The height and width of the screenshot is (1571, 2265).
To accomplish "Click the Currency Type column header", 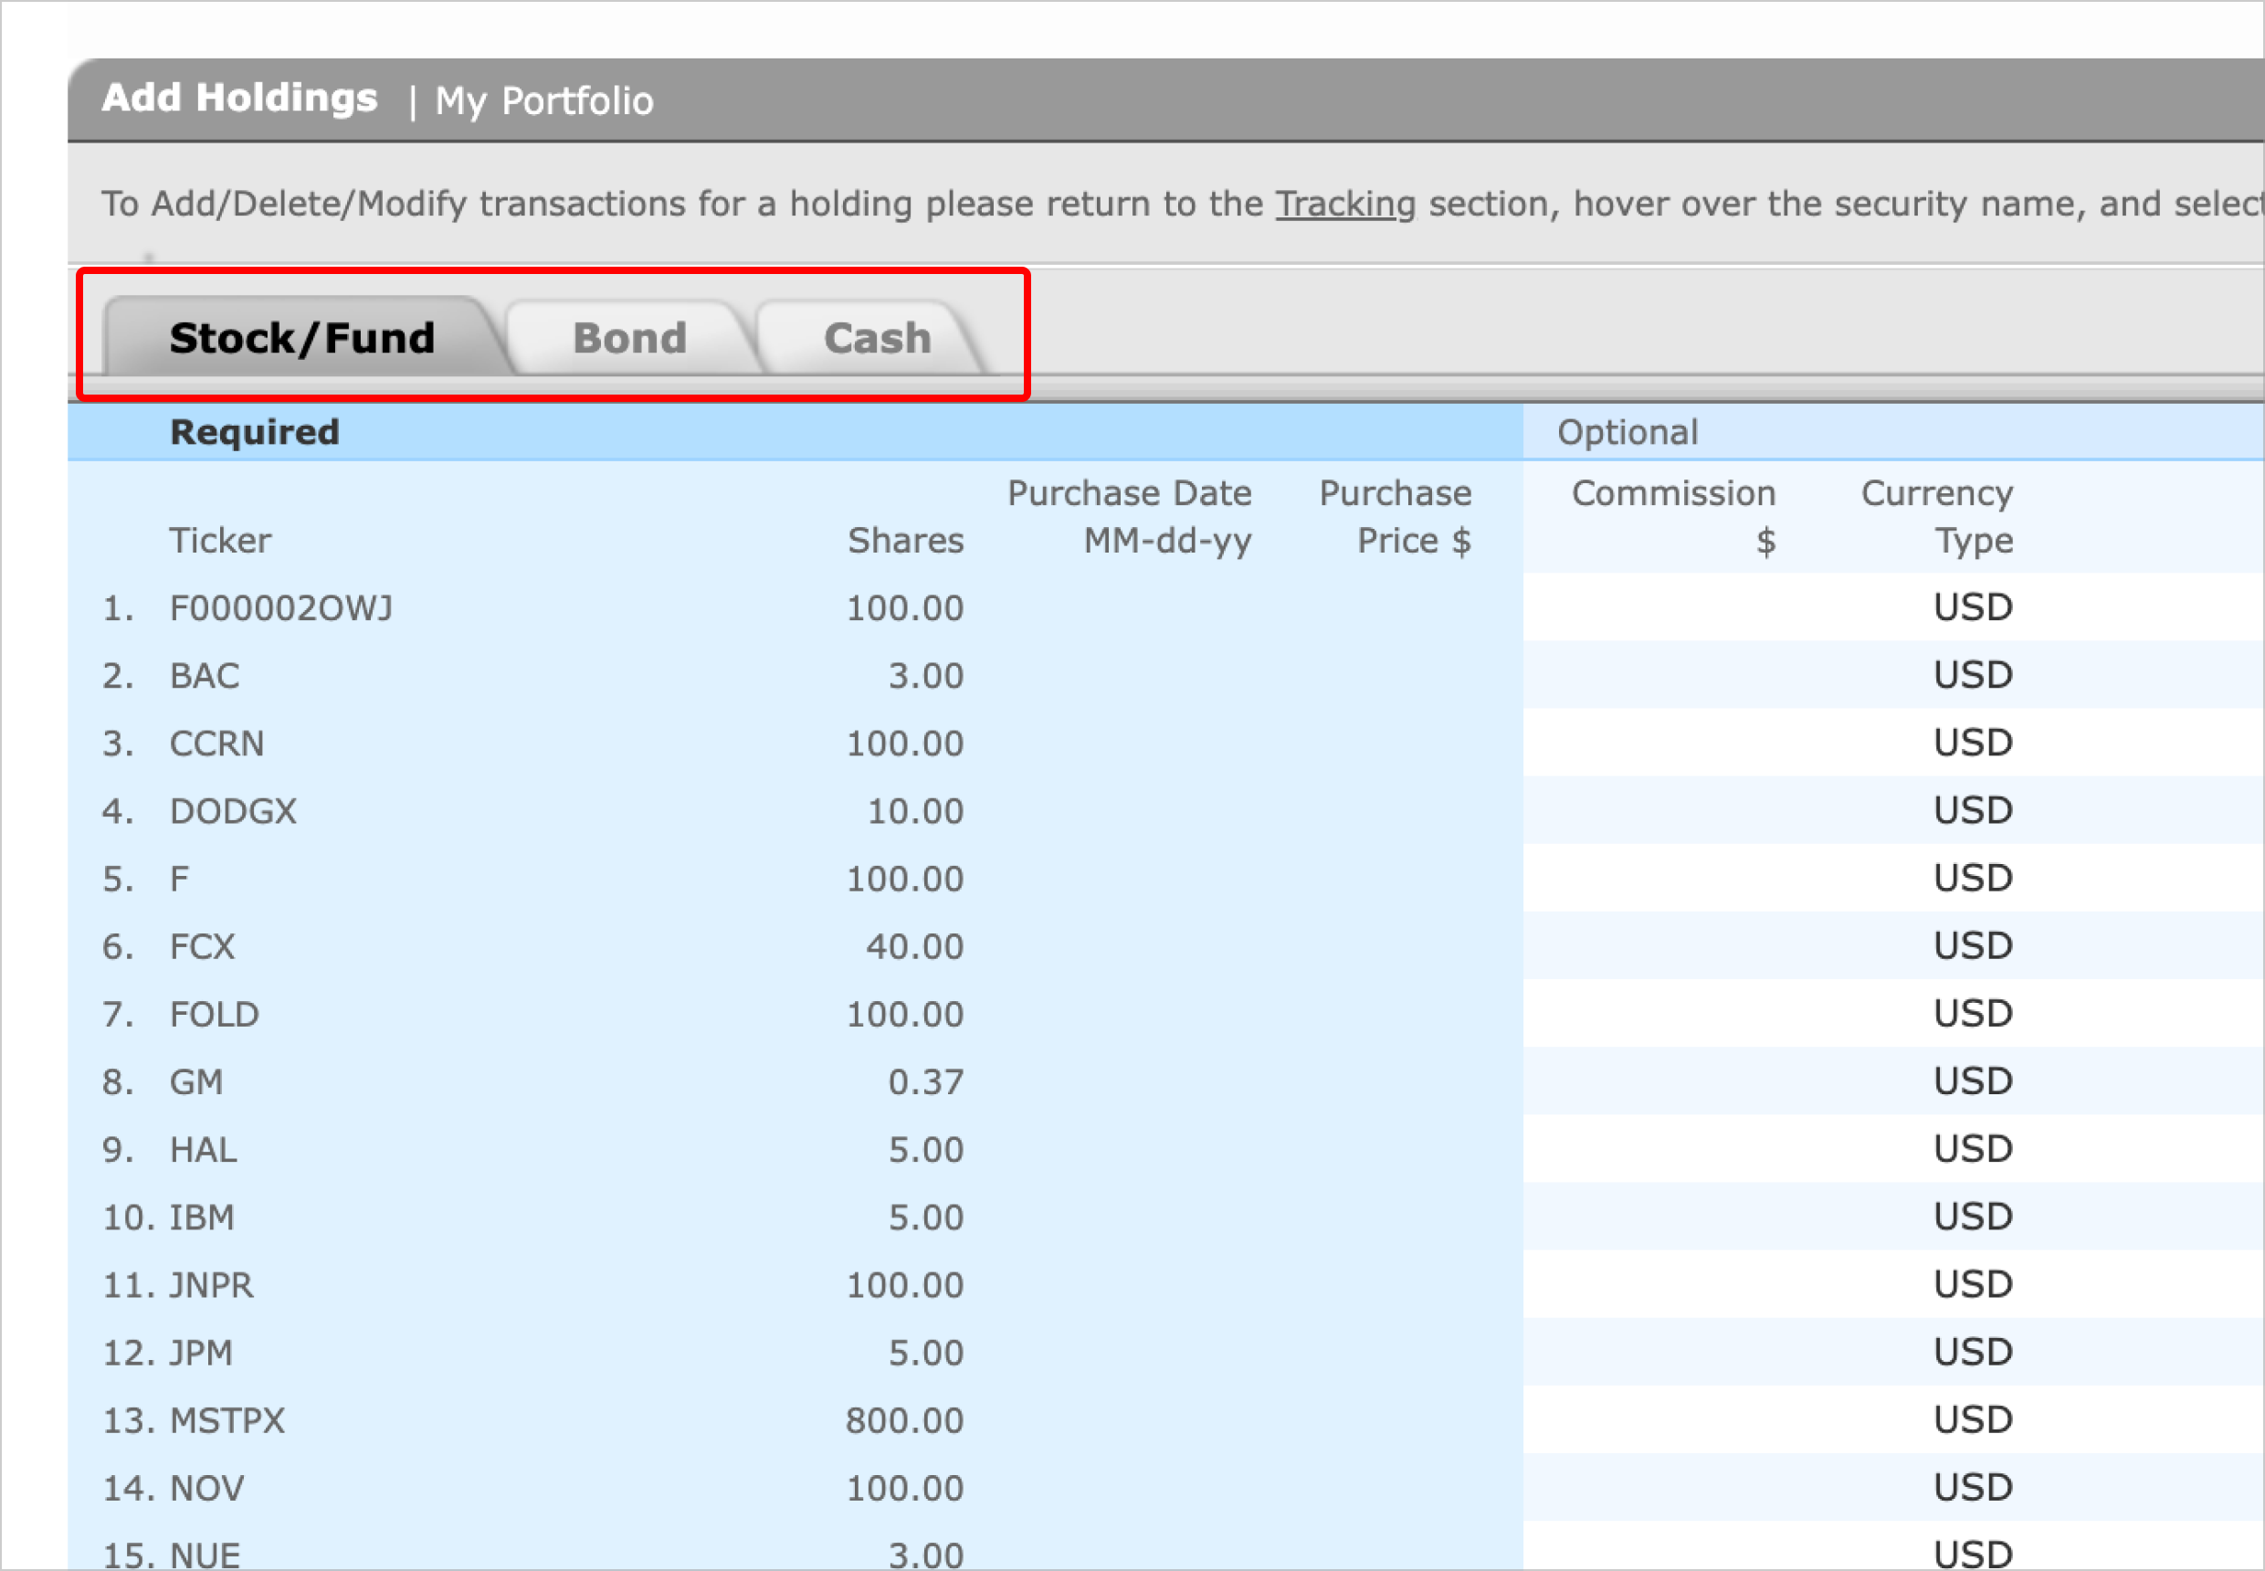I will click(x=1937, y=517).
